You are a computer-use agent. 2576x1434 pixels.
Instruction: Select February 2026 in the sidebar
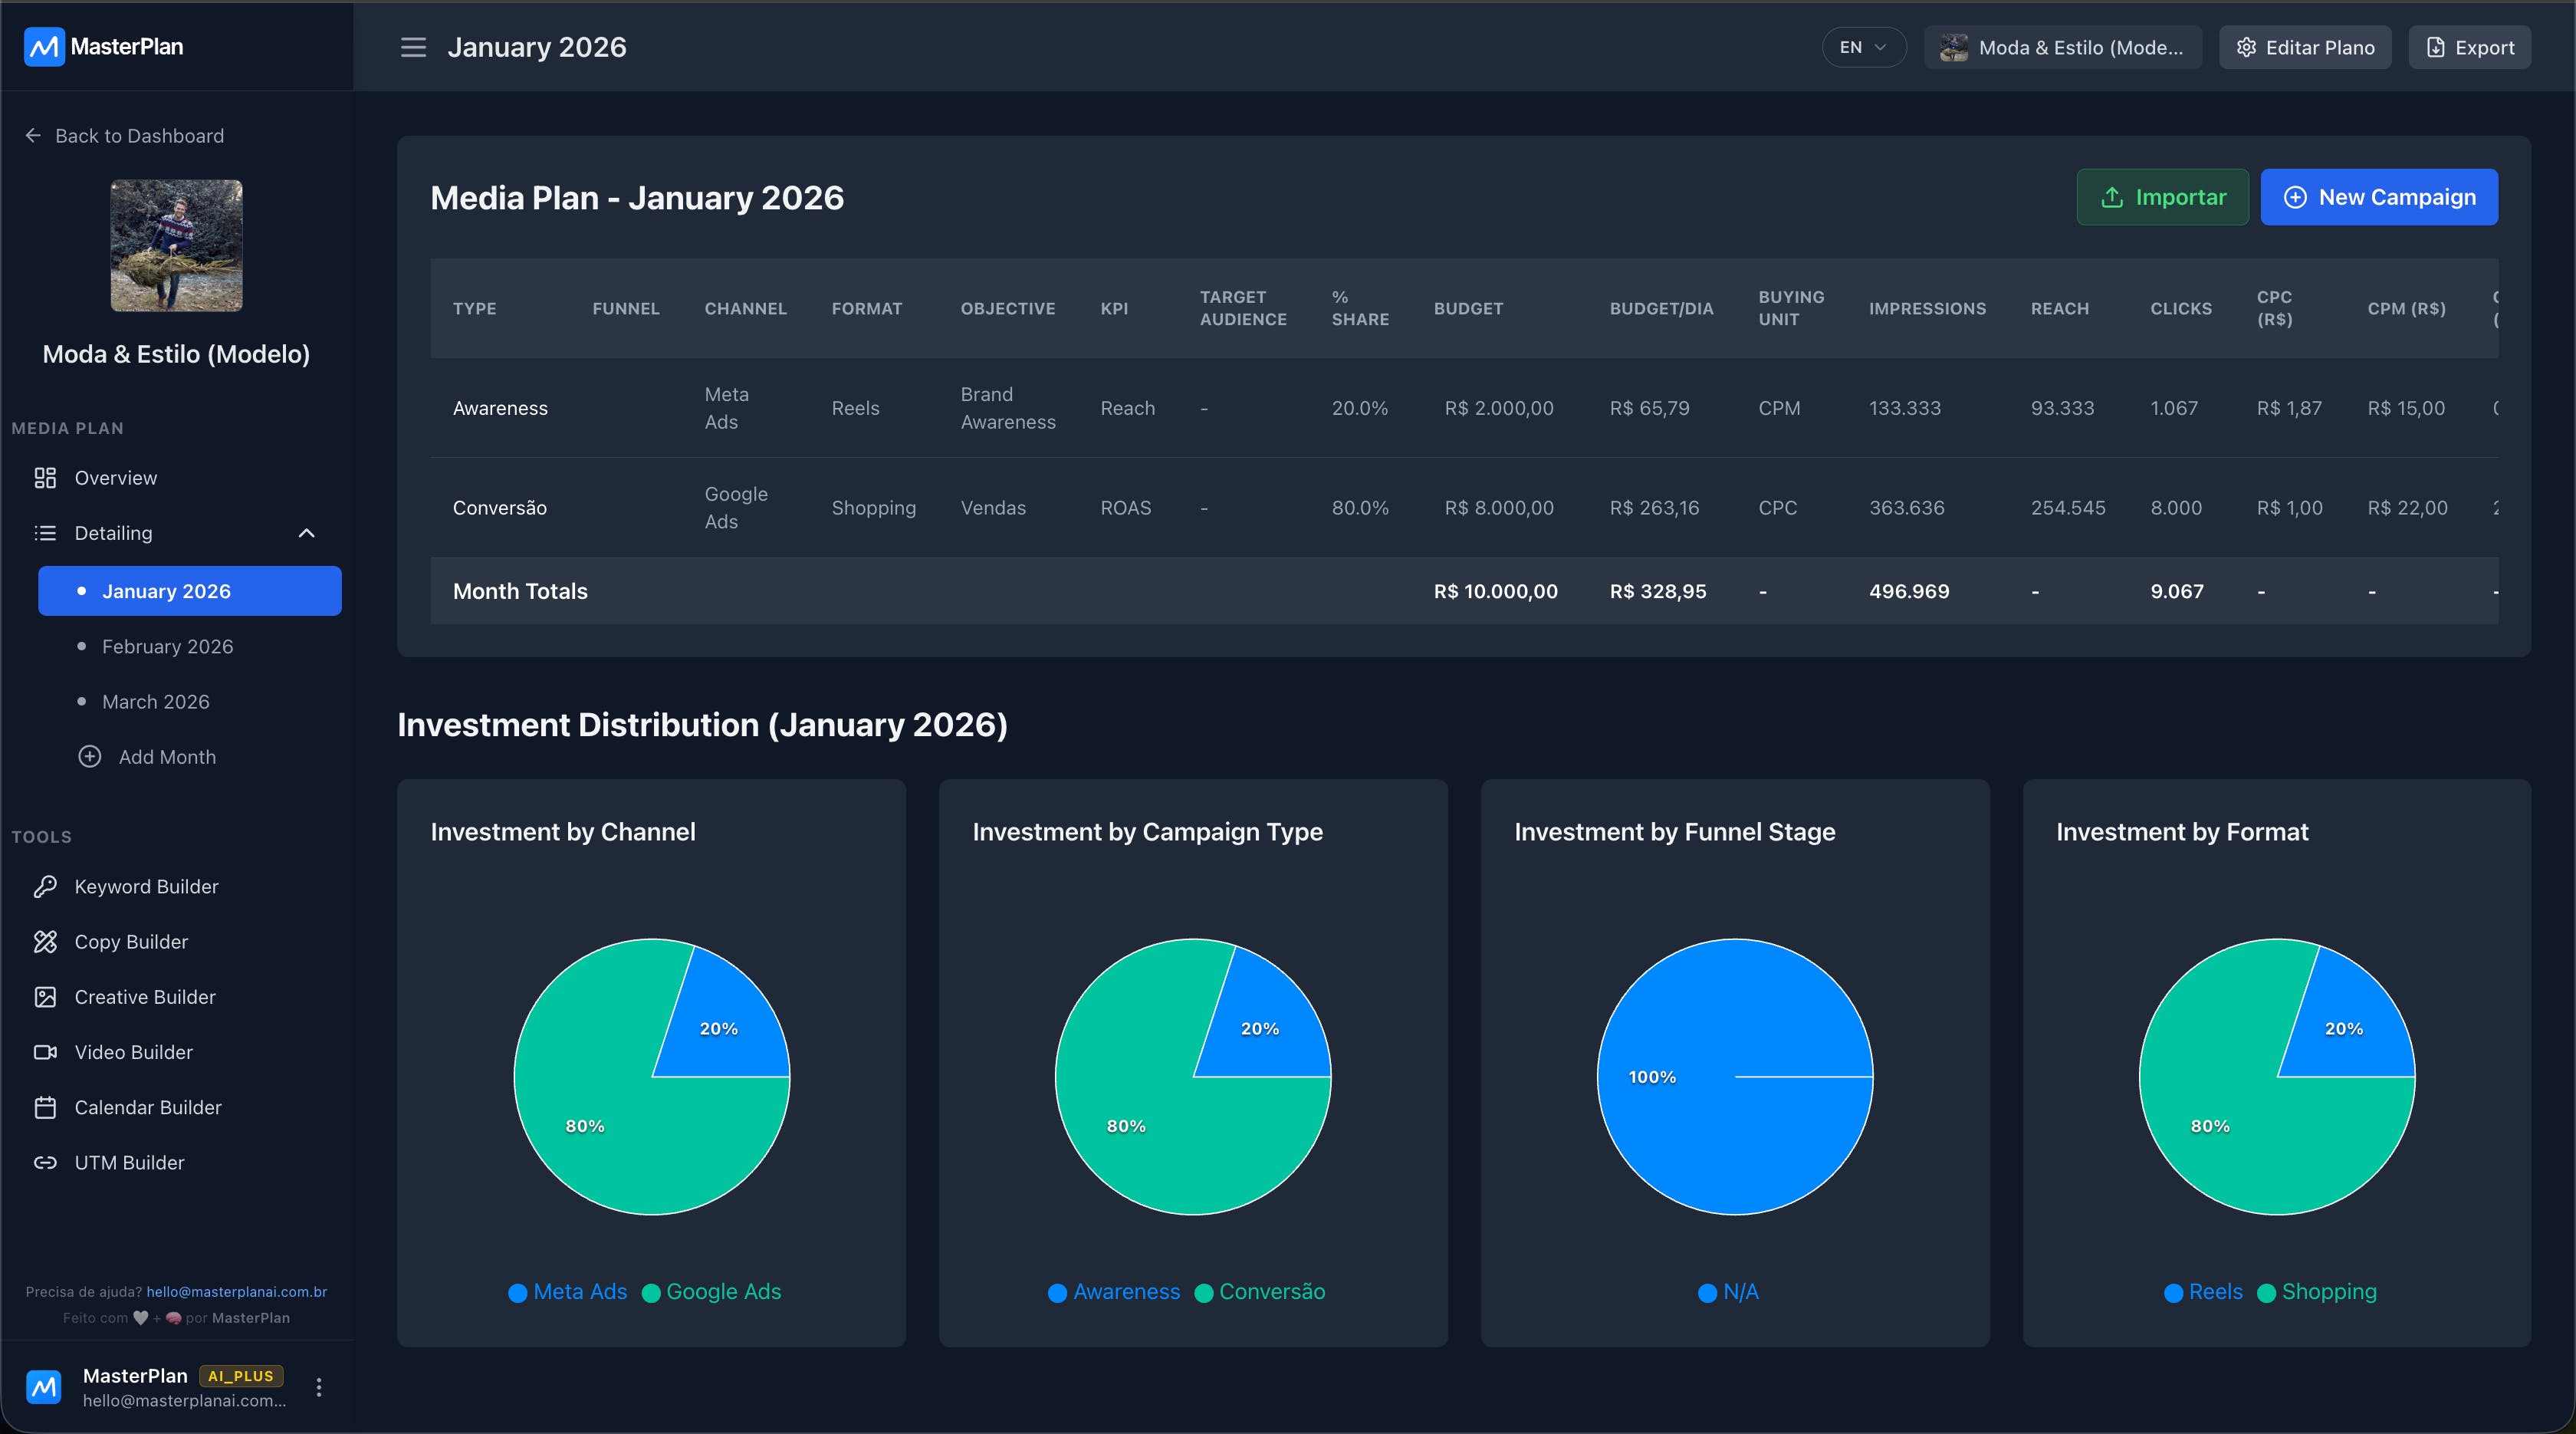168,646
